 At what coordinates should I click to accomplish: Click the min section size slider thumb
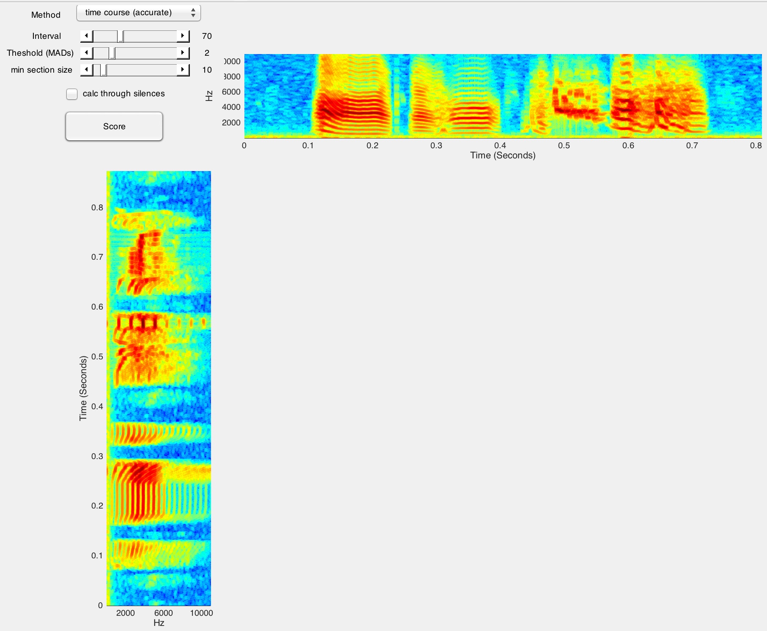coord(103,70)
